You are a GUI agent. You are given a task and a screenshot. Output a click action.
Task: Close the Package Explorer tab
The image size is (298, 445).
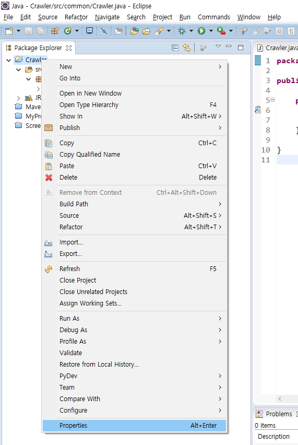[x=68, y=48]
